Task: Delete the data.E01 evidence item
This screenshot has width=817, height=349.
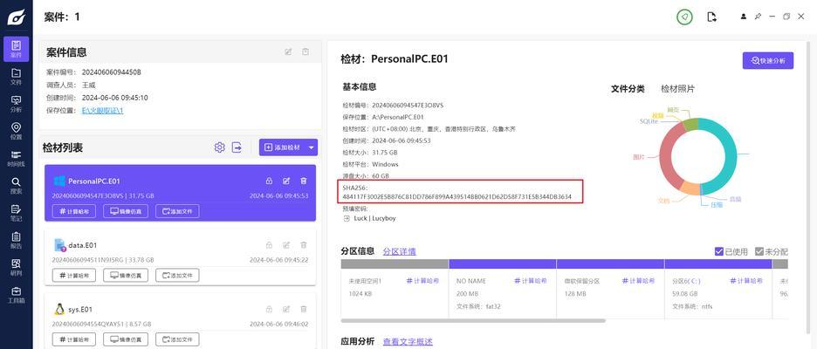Action: [x=303, y=245]
